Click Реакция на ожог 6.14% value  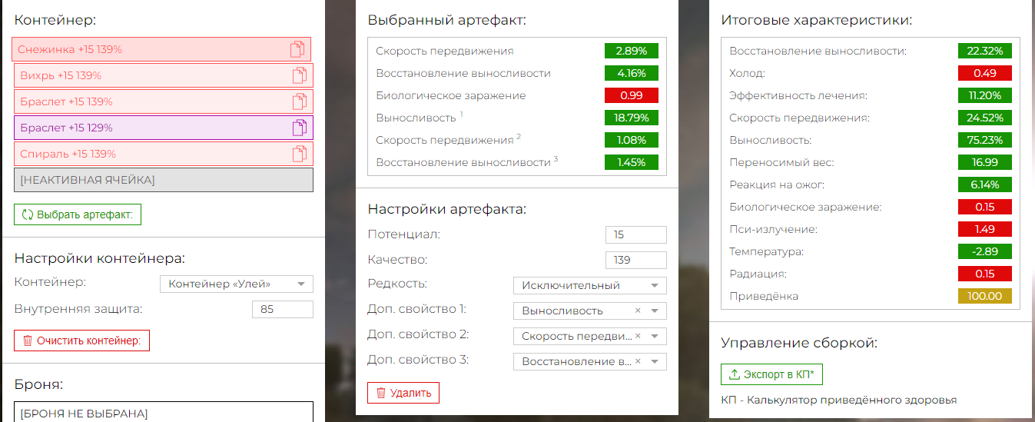point(985,184)
